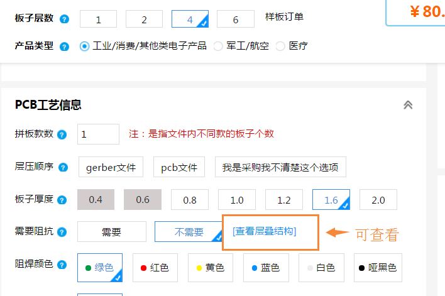Select board thickness 0.8
445x296 pixels.
(190, 200)
